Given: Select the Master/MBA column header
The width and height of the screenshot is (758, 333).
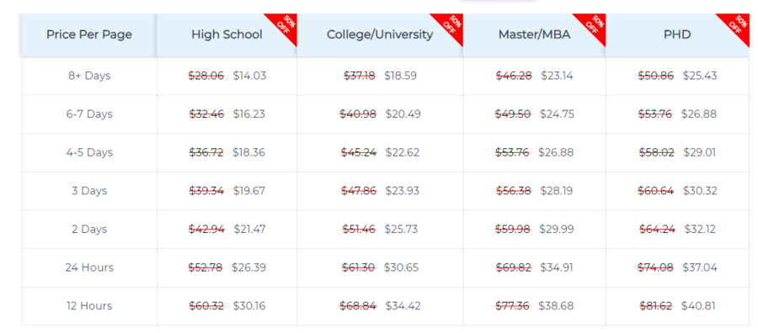Looking at the screenshot, I should click(x=534, y=34).
